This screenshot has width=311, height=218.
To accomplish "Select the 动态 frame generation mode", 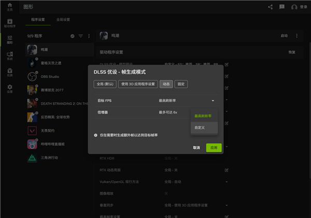I will point(166,84).
